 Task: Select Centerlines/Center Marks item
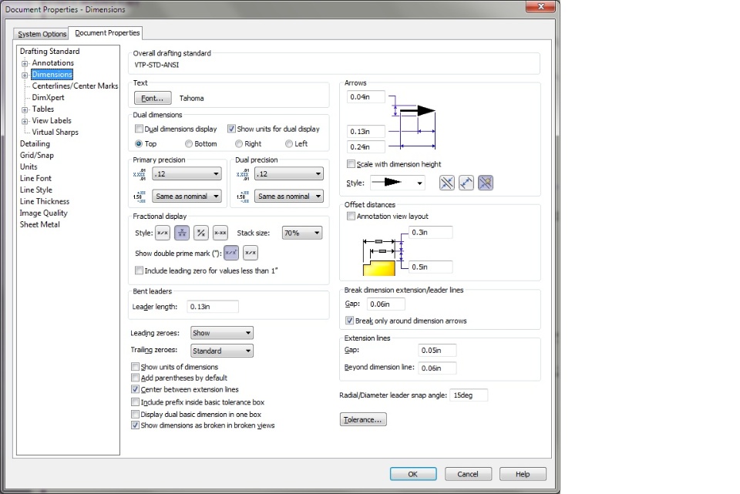click(x=75, y=86)
